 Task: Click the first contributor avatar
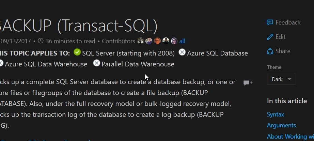[x=141, y=41]
